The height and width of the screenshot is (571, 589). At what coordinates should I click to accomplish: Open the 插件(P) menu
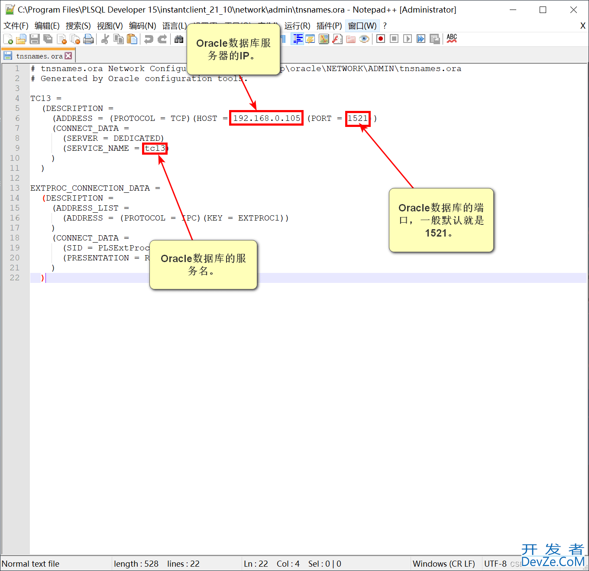[x=329, y=26]
